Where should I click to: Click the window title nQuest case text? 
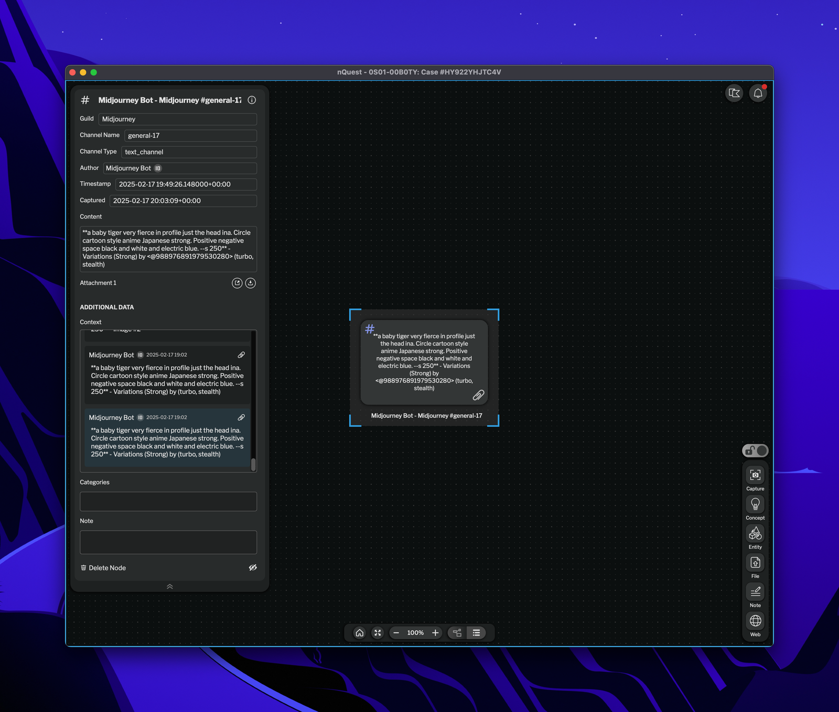[419, 72]
